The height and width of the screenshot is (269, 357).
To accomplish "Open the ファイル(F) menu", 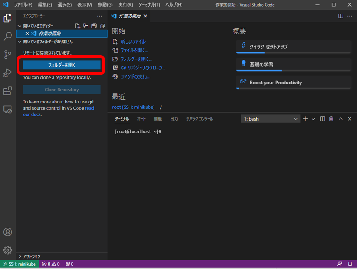I will coord(23,5).
